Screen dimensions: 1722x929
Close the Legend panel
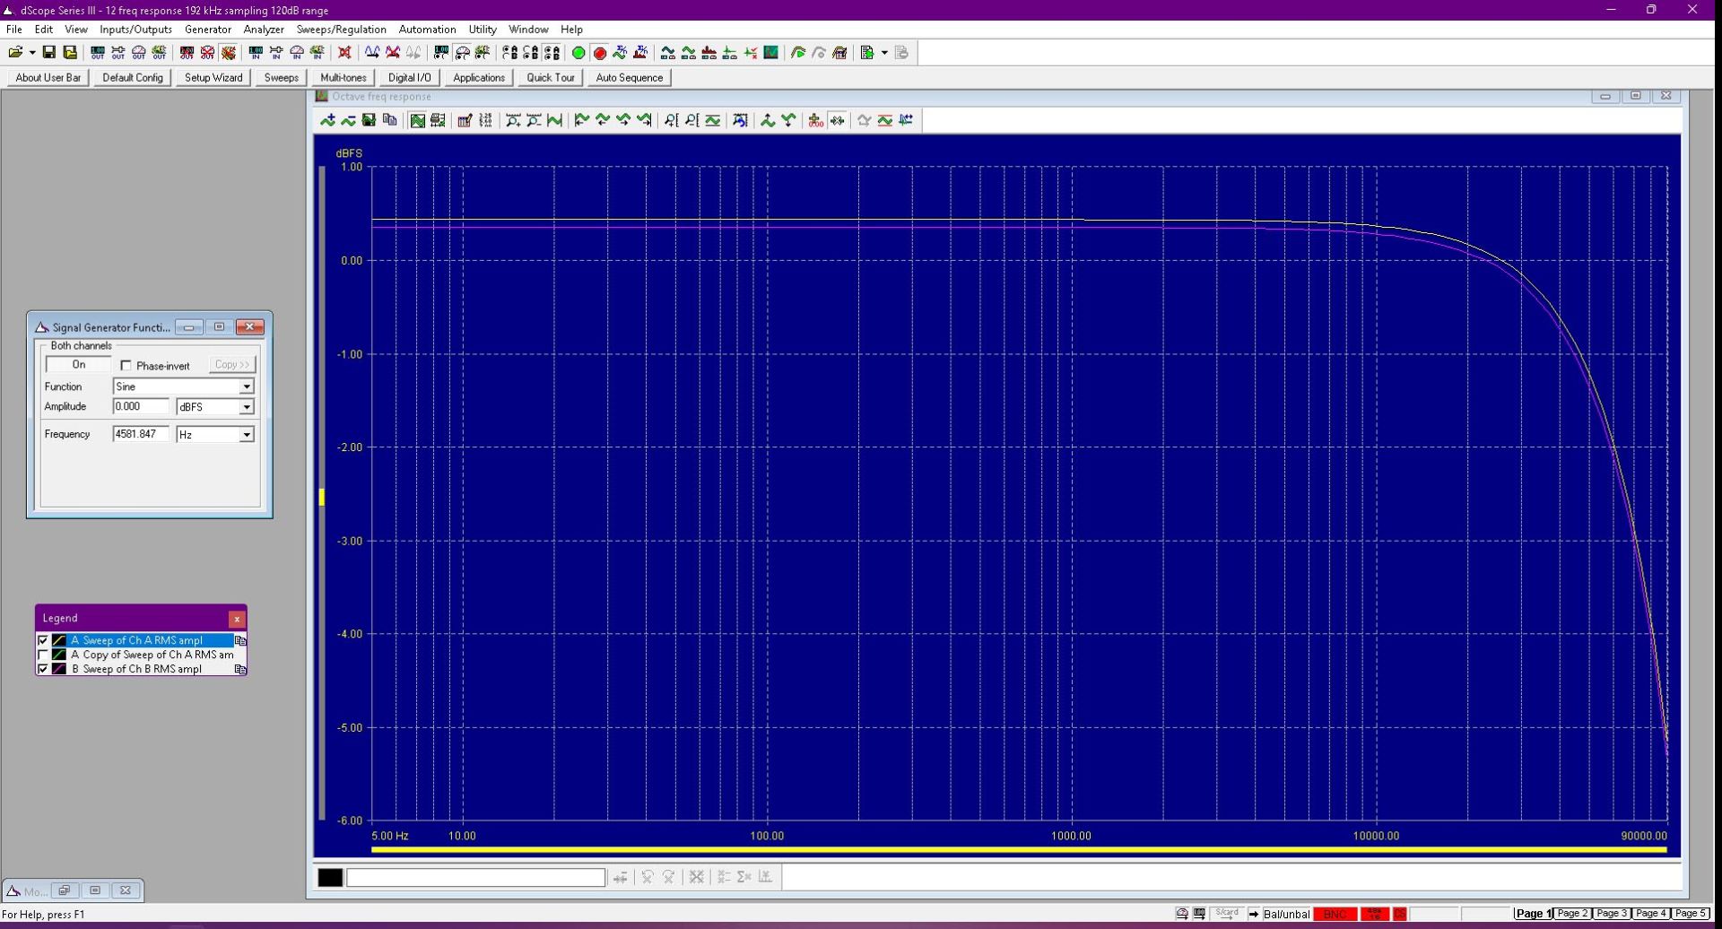237,619
